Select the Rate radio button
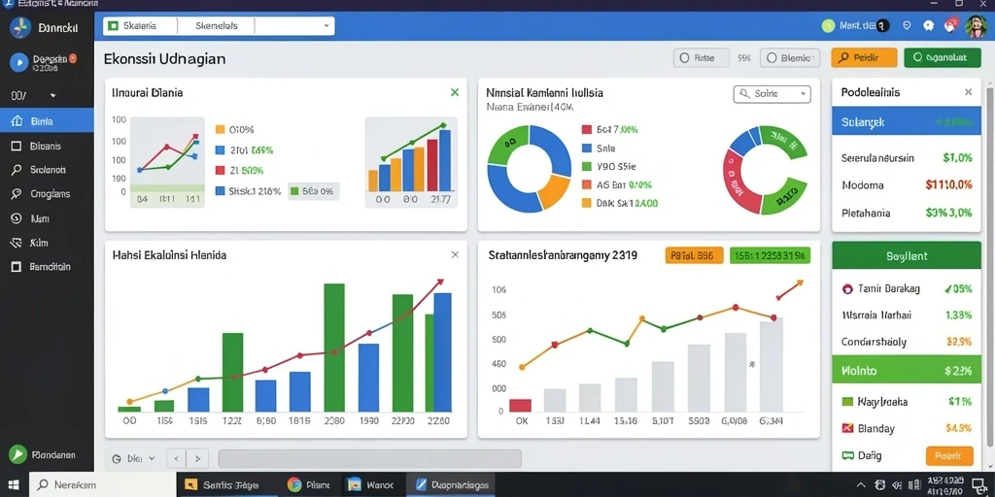This screenshot has height=497, width=995. click(x=684, y=57)
